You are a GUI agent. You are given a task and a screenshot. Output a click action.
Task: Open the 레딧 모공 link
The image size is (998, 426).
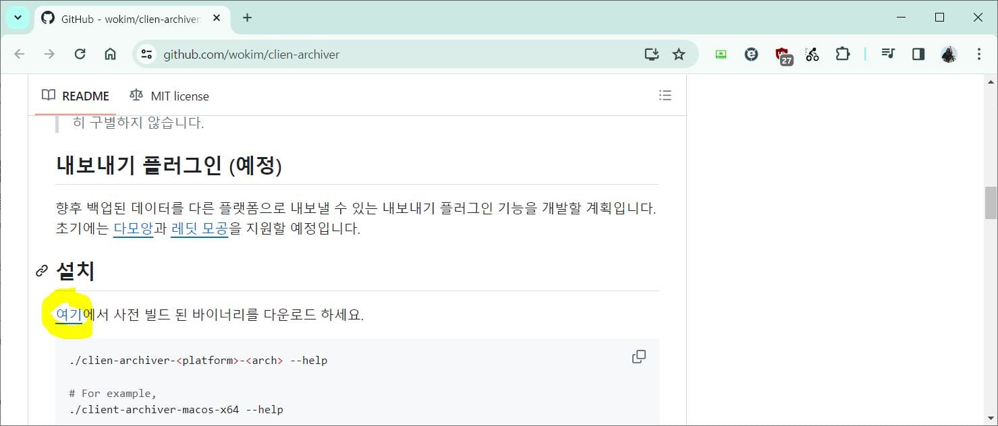(200, 229)
